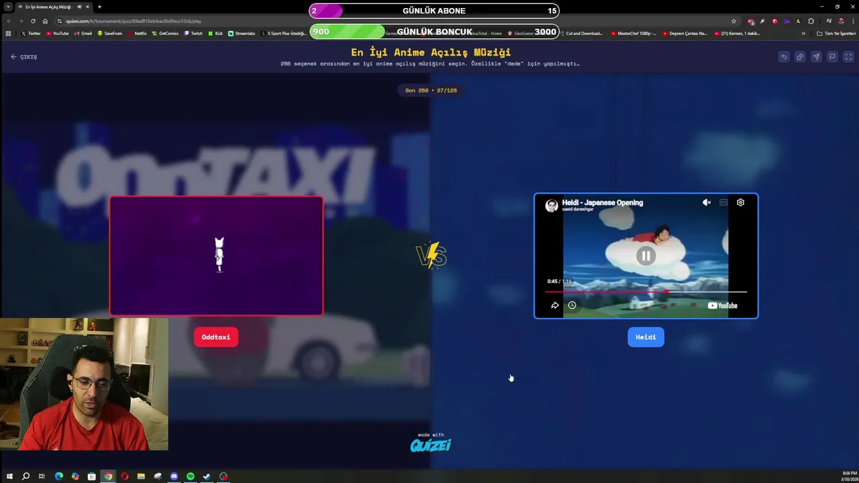Click the ÇIKIŞ exit link
859x483 pixels.
(x=23, y=57)
